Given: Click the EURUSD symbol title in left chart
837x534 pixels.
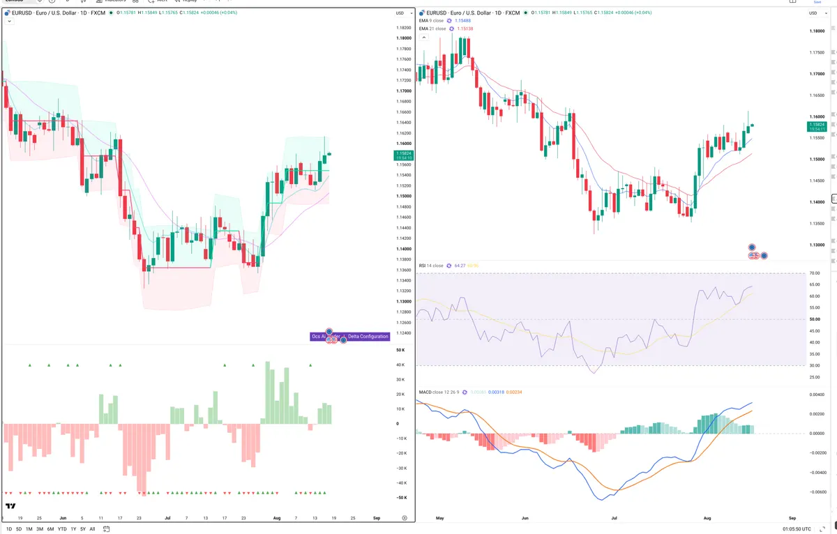Looking at the screenshot, I should (x=60, y=13).
